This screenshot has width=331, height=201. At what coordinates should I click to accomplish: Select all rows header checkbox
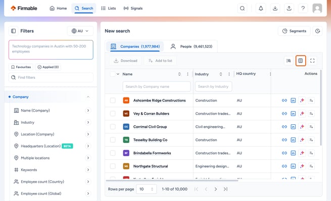(113, 74)
